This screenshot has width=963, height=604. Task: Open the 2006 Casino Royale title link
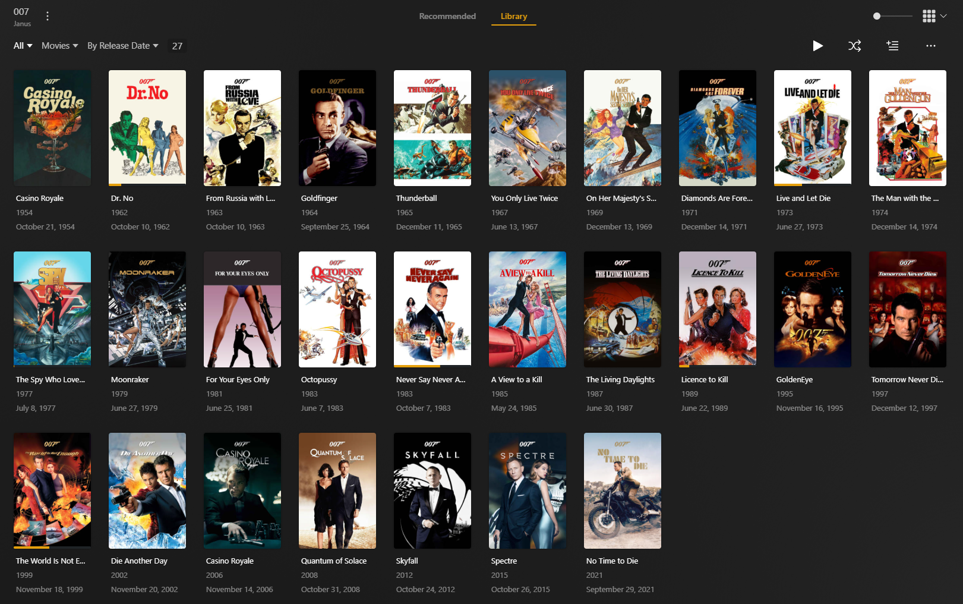[x=230, y=561]
